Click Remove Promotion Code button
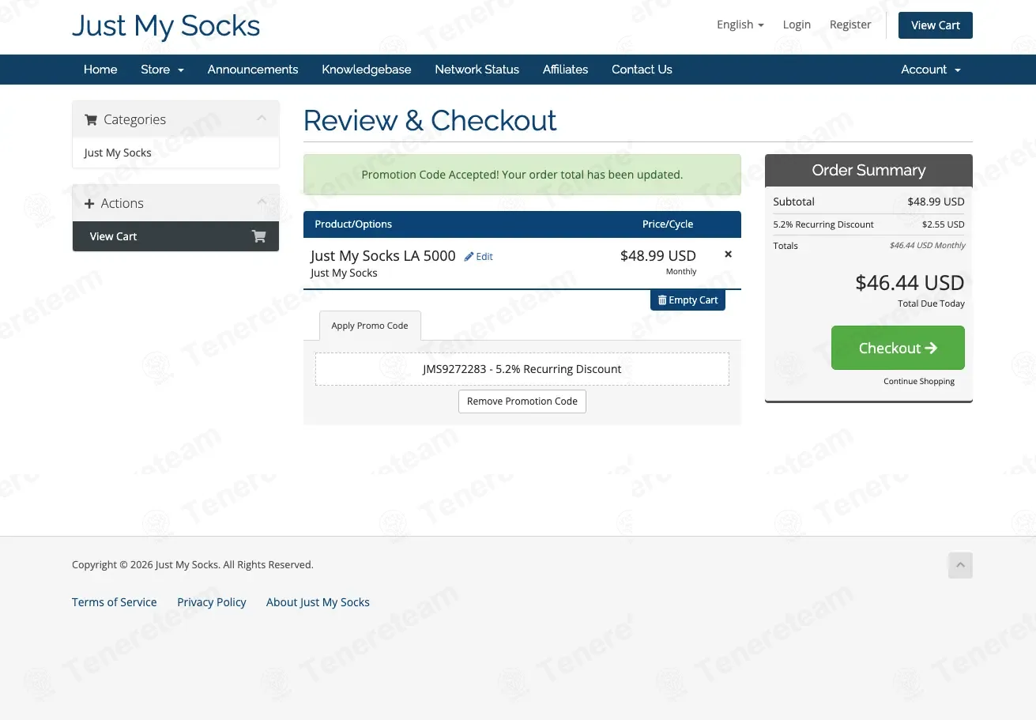Viewport: 1036px width, 720px height. (x=522, y=401)
